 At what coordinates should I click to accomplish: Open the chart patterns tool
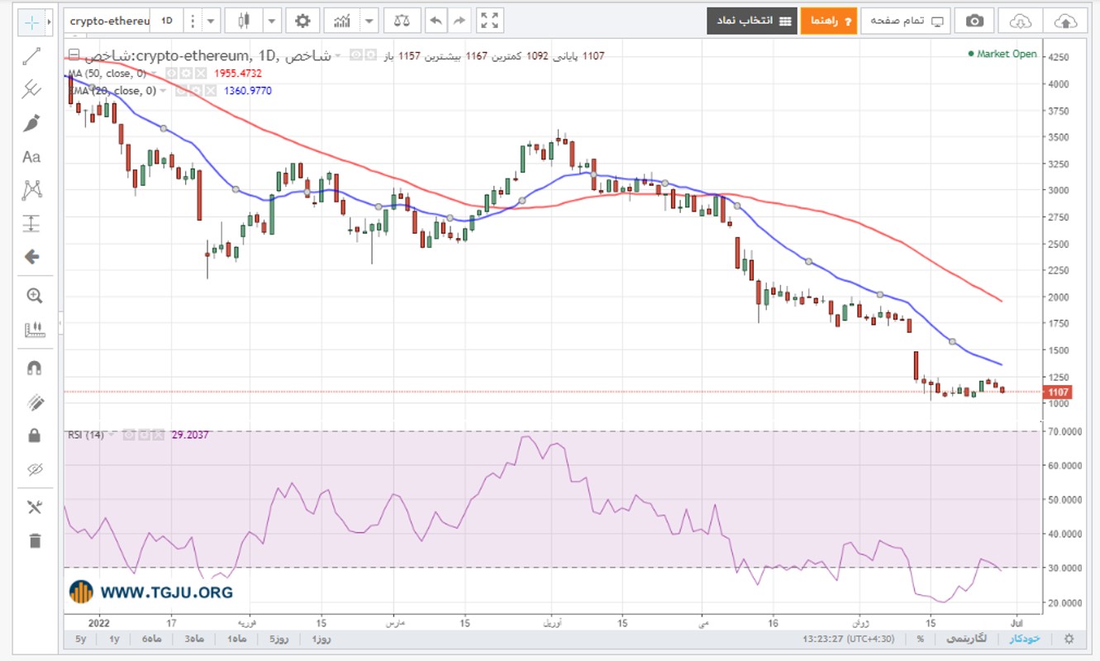tap(32, 190)
